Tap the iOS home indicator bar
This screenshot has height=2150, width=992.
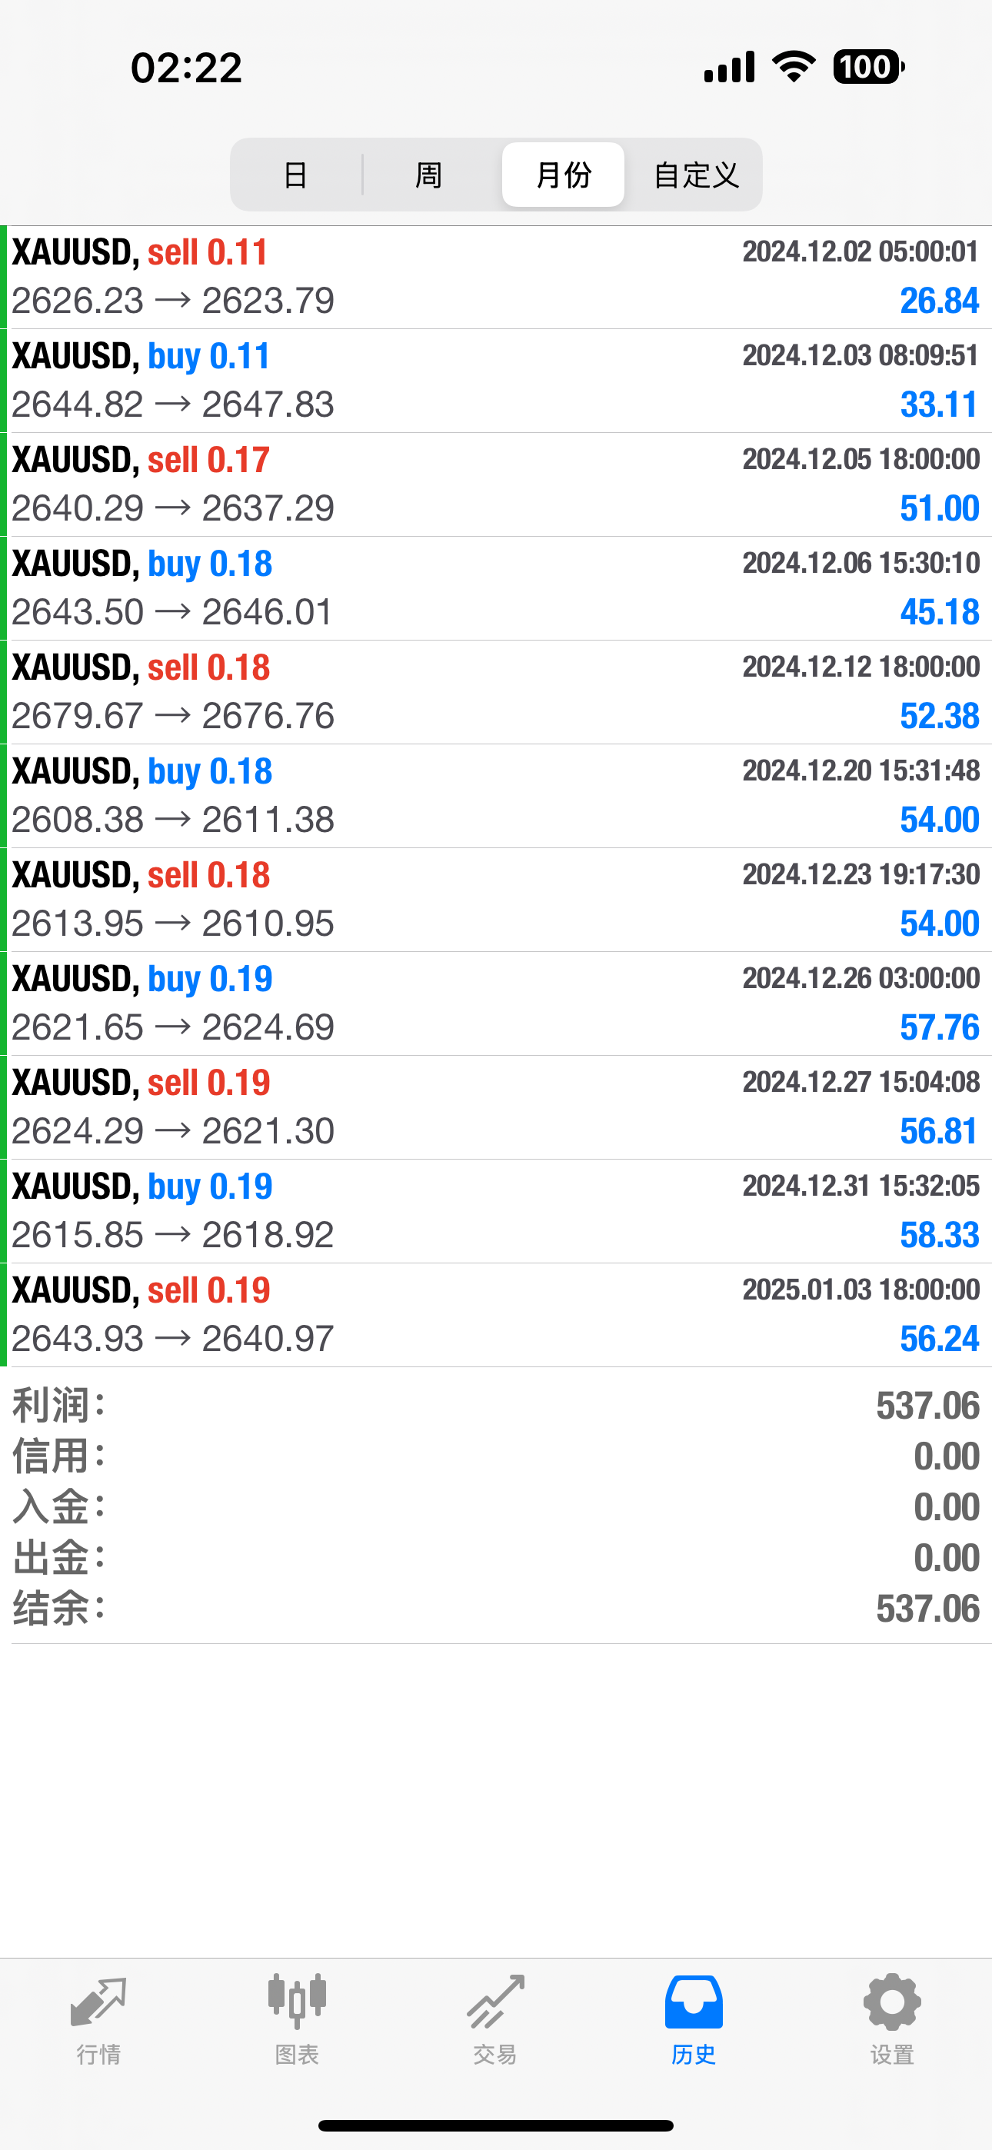point(496,2125)
